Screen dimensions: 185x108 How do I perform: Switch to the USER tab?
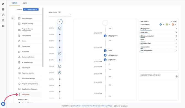tap(25, 3)
